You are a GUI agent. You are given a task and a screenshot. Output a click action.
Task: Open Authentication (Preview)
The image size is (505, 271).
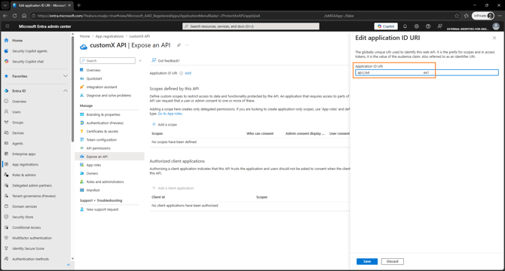coord(105,123)
